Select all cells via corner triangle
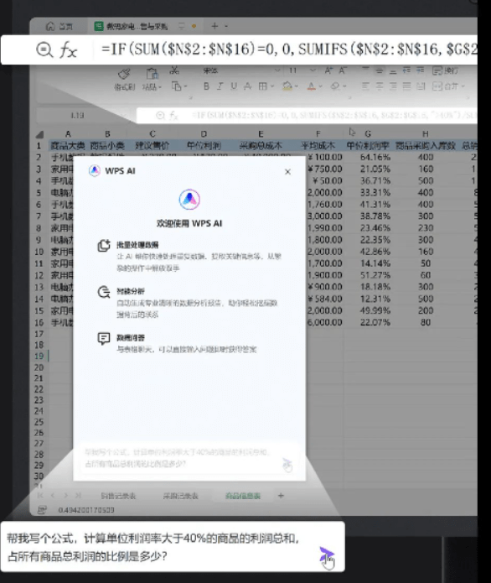The width and height of the screenshot is (491, 583). pyautogui.click(x=39, y=134)
